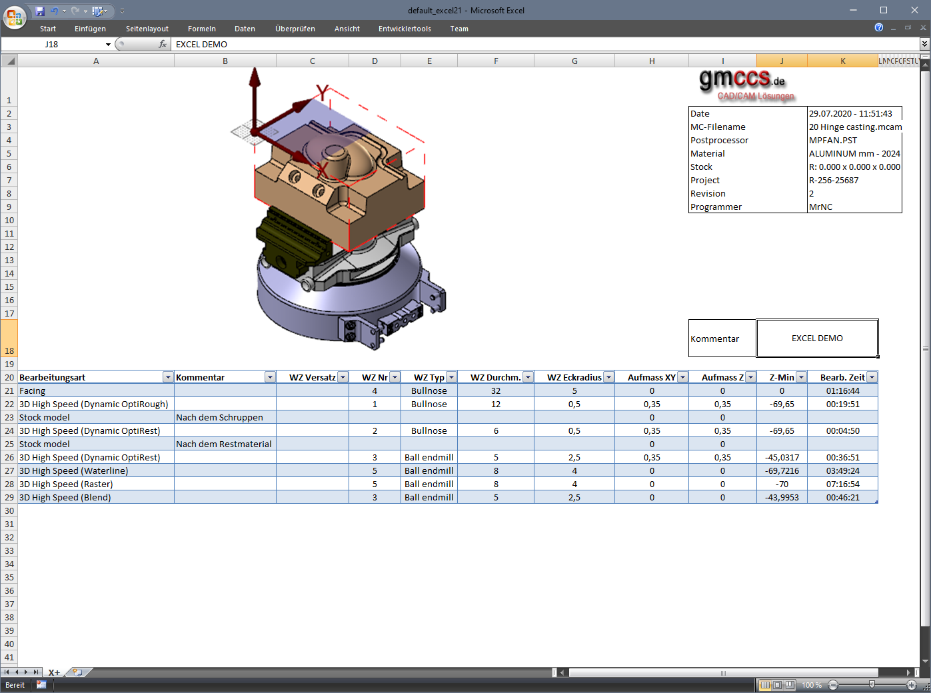The width and height of the screenshot is (931, 693).
Task: Click the zoom out minus button
Action: (833, 685)
